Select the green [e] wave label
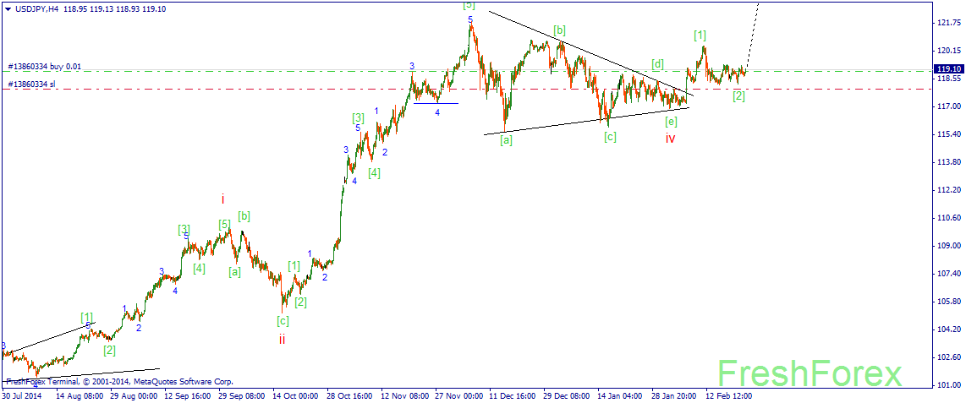The image size is (966, 403). 671,121
